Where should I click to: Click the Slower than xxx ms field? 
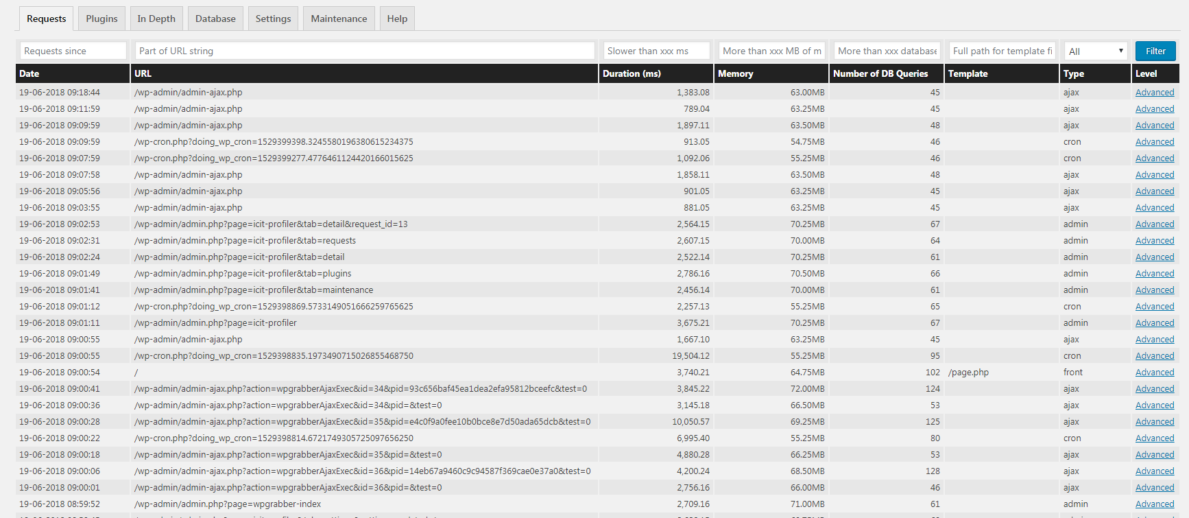click(x=656, y=51)
